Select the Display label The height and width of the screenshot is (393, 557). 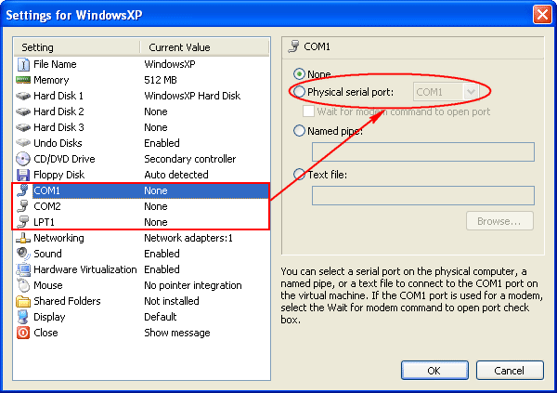pos(49,317)
